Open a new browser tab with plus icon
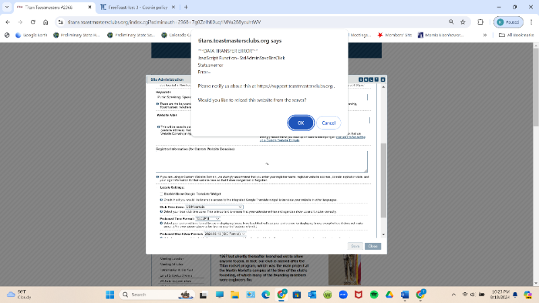Image resolution: width=539 pixels, height=303 pixels. coord(186,7)
